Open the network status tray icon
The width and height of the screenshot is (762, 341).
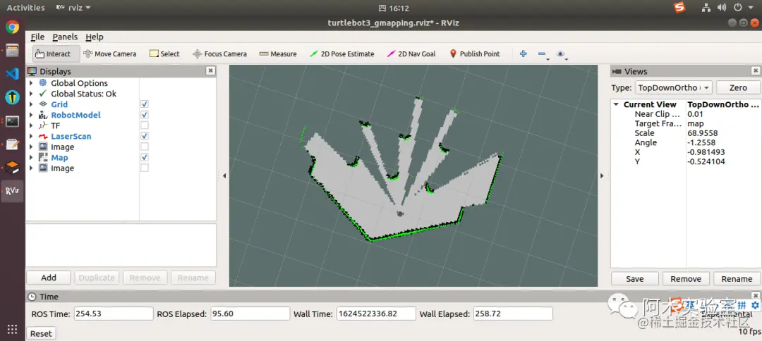click(706, 8)
